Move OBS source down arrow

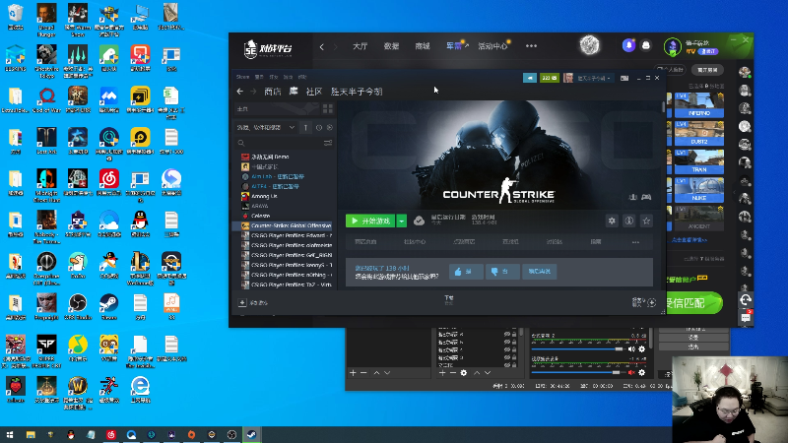488,373
